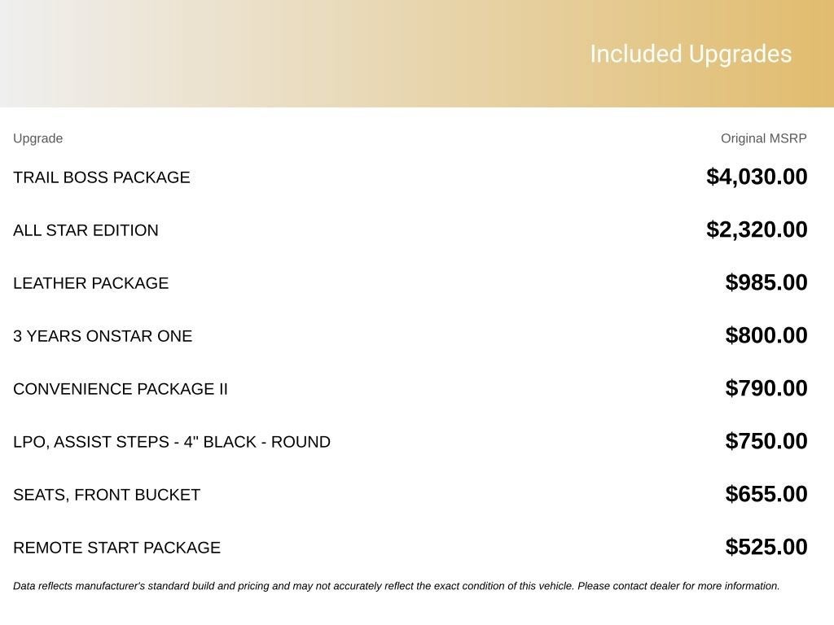Select the LPO Assist Steps upgrade
Image resolution: width=834 pixels, height=625 pixels.
coord(172,442)
